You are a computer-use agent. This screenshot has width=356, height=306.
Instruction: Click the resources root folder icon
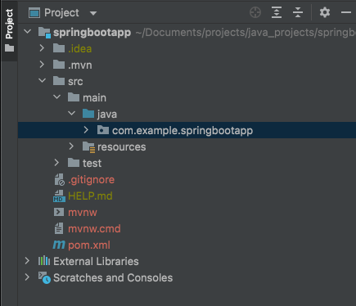pos(89,147)
